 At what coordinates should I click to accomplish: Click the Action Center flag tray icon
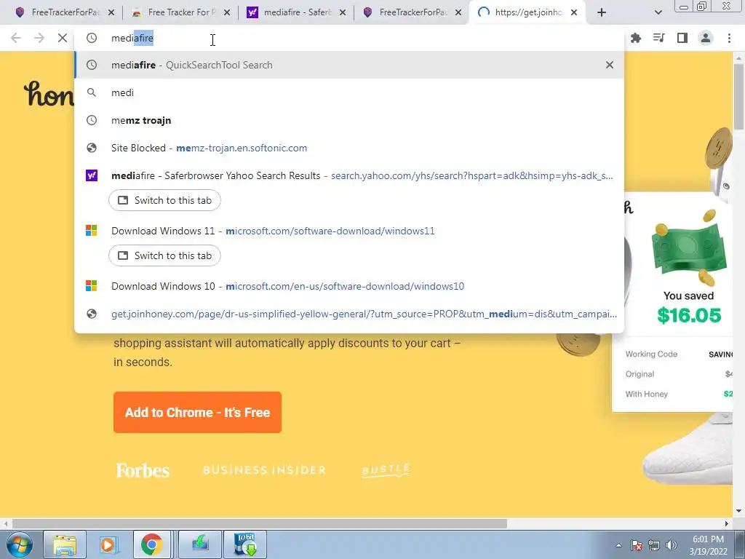637,545
